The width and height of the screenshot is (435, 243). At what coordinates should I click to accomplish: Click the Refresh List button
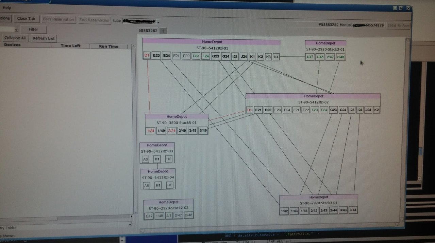point(44,38)
